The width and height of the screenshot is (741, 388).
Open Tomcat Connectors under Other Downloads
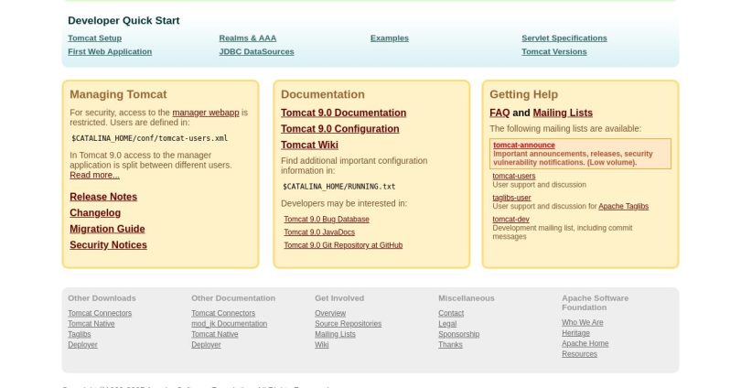pos(100,313)
